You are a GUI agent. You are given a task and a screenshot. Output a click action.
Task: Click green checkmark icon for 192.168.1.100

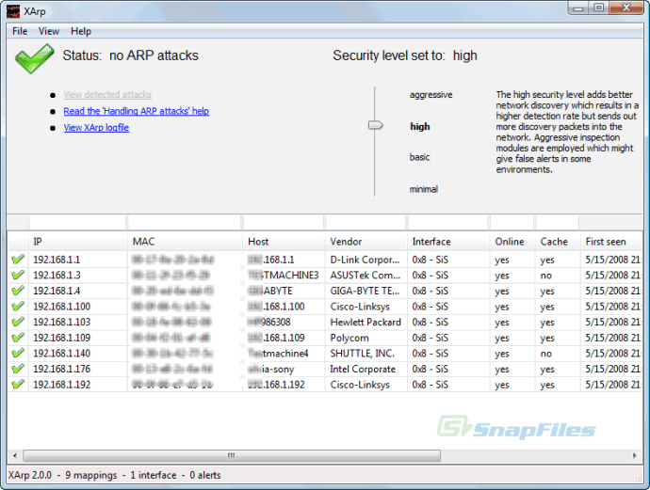click(x=18, y=307)
